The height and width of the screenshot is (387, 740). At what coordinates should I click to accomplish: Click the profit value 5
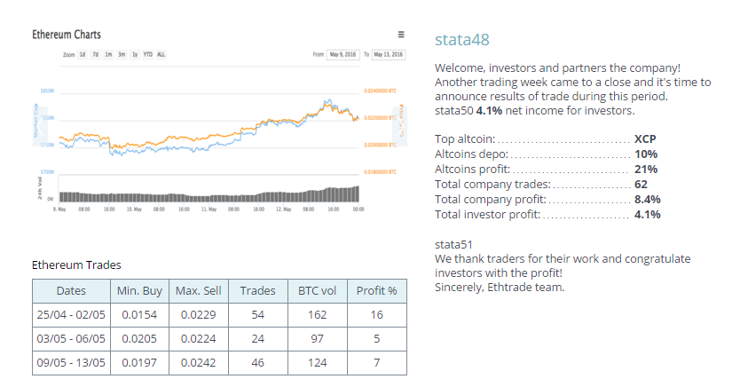point(376,339)
